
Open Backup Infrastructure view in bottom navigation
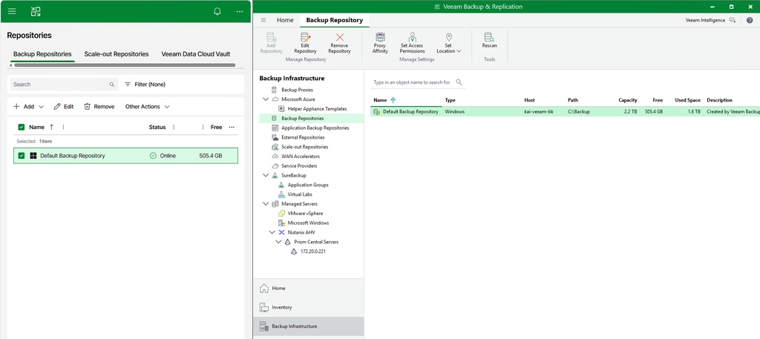pyautogui.click(x=308, y=326)
